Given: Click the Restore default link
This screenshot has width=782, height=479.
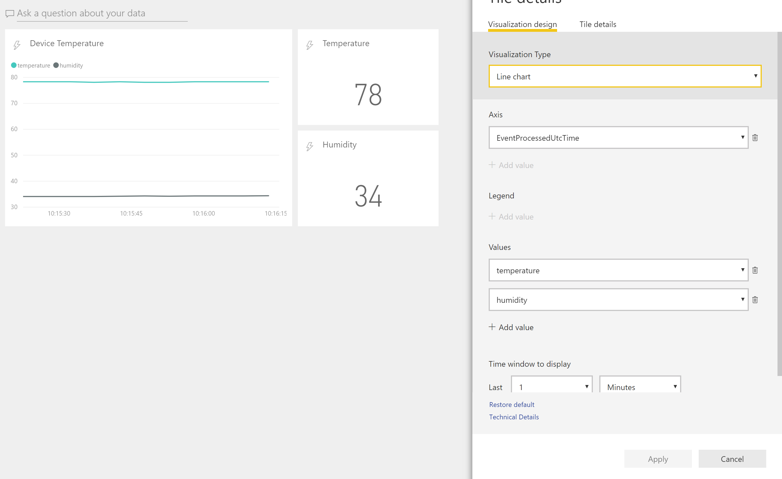Looking at the screenshot, I should (x=511, y=404).
